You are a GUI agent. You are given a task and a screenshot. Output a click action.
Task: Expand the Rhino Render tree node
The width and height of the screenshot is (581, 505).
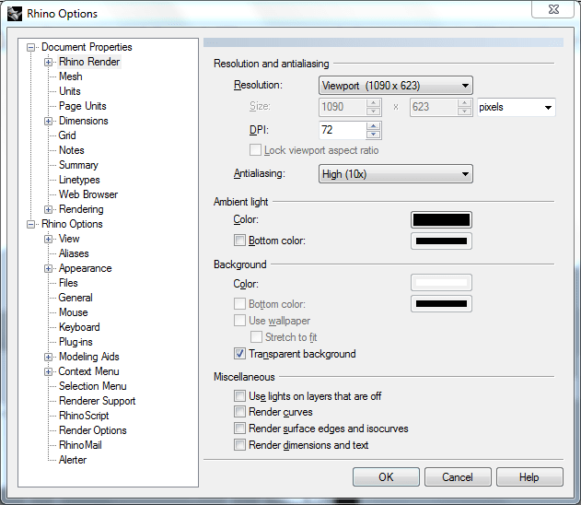point(49,62)
